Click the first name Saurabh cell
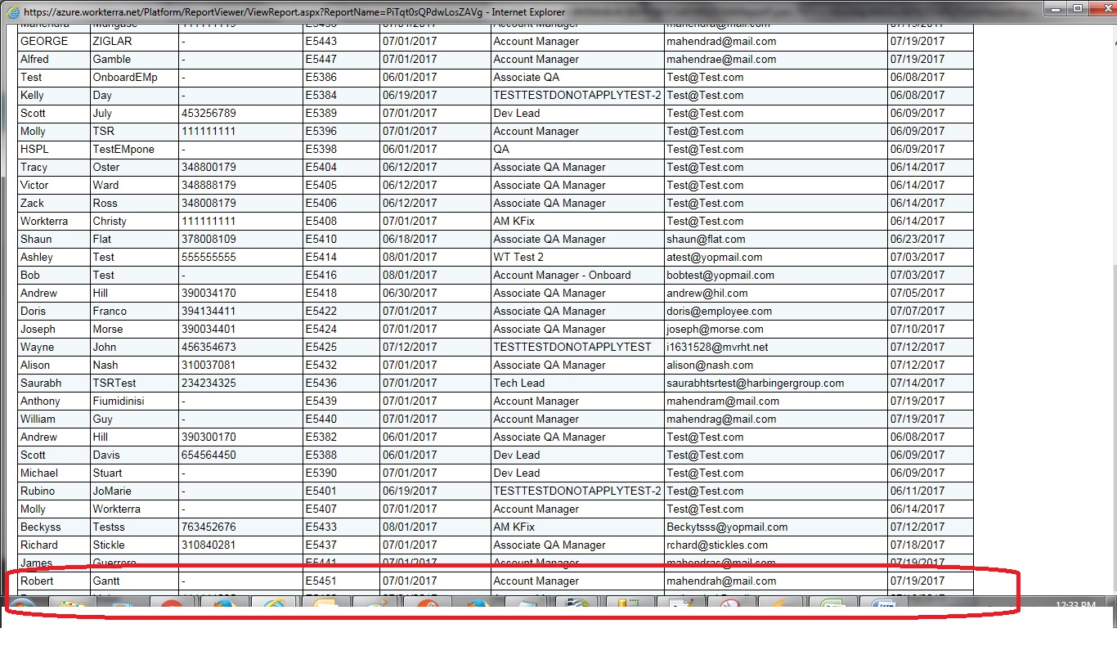Viewport: 1117px width, 664px height. [x=41, y=384]
